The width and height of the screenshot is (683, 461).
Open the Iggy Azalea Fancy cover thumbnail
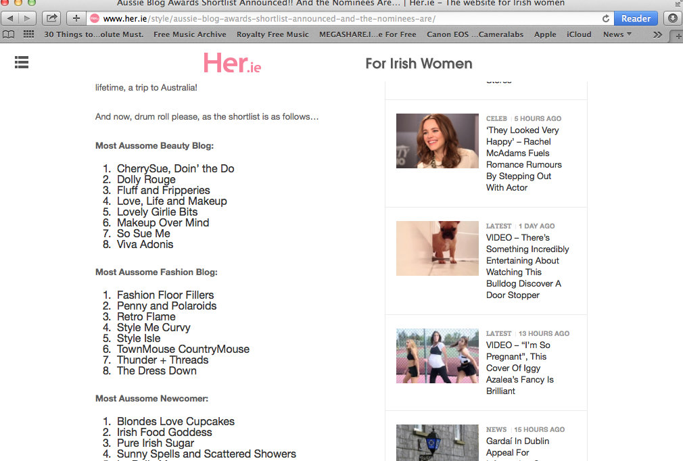point(438,356)
